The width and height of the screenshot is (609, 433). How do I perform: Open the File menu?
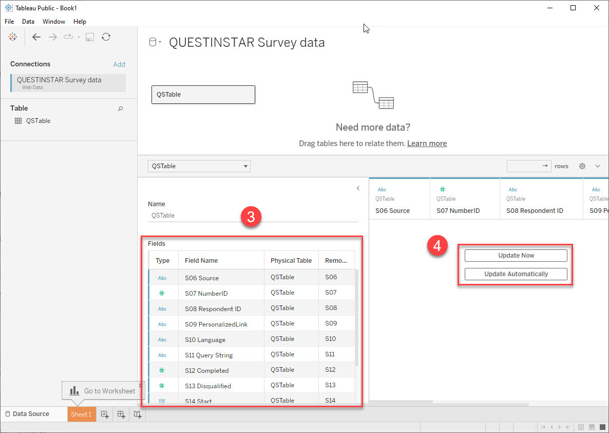point(9,22)
